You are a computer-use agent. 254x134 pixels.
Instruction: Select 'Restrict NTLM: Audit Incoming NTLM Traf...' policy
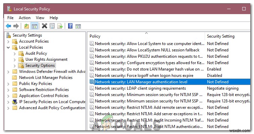[x=149, y=120]
